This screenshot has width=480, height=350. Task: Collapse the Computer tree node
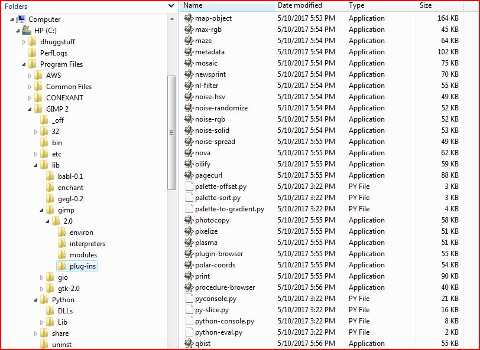tap(12, 19)
